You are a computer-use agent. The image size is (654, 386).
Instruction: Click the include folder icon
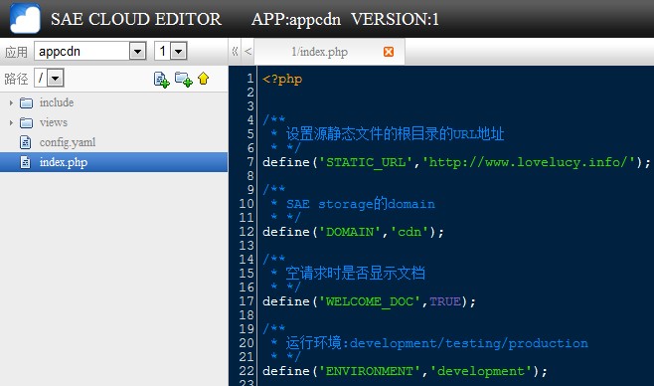26,102
